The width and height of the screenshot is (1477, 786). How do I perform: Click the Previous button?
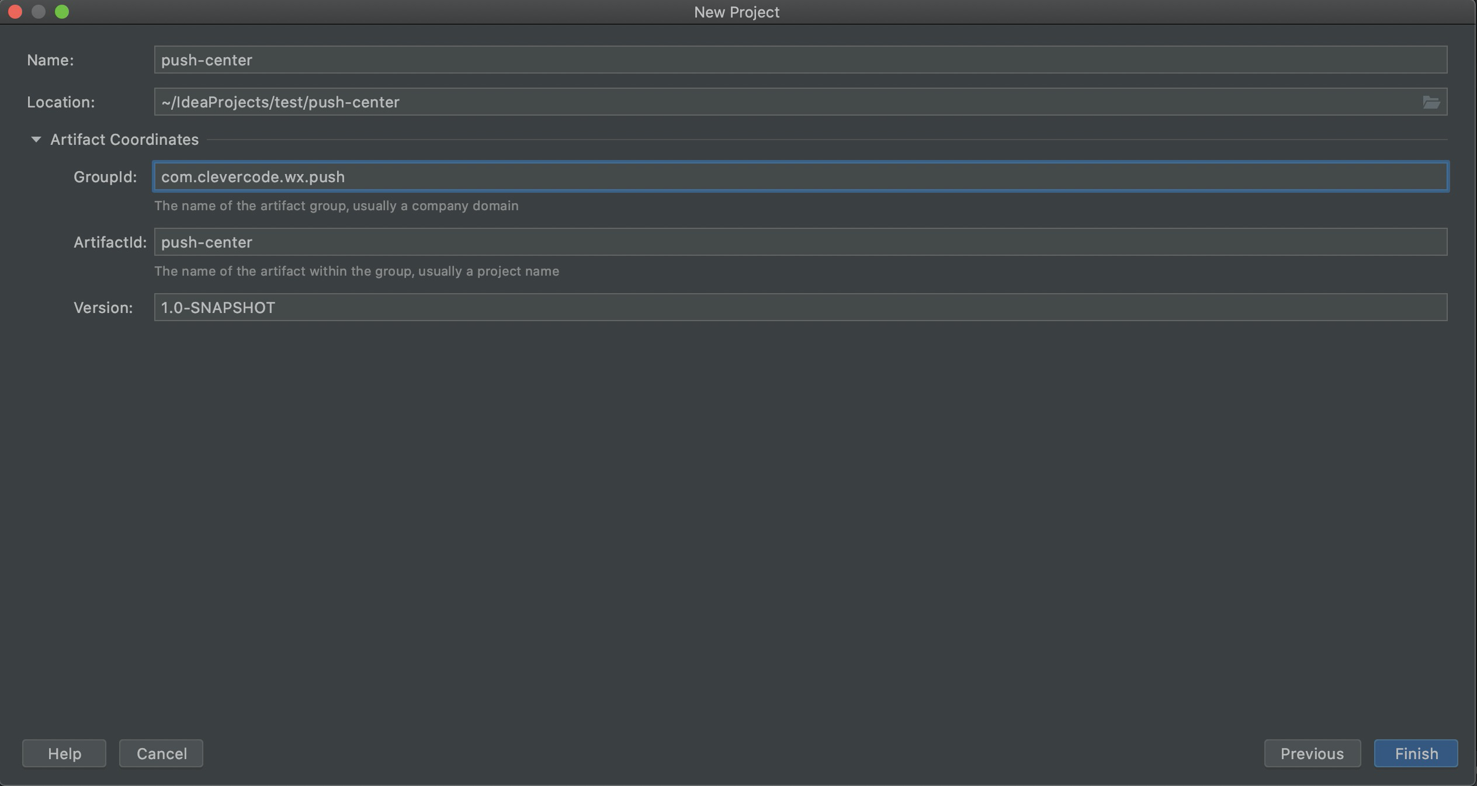pyautogui.click(x=1312, y=753)
